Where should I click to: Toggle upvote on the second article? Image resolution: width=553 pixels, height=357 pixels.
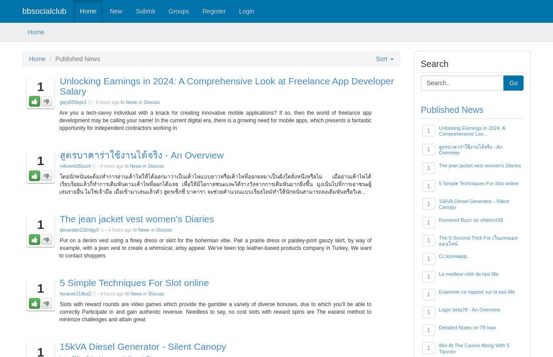click(34, 176)
